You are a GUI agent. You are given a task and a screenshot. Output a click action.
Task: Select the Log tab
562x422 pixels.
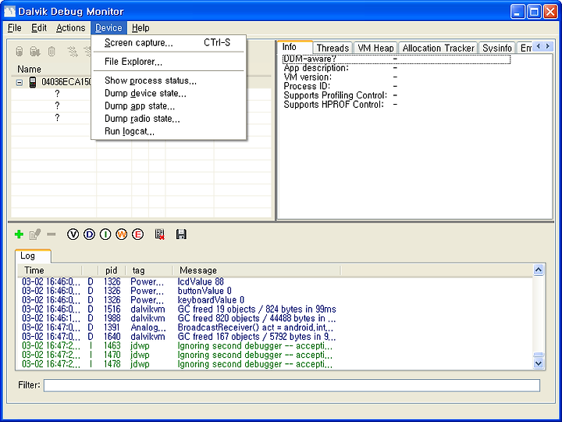coord(33,256)
